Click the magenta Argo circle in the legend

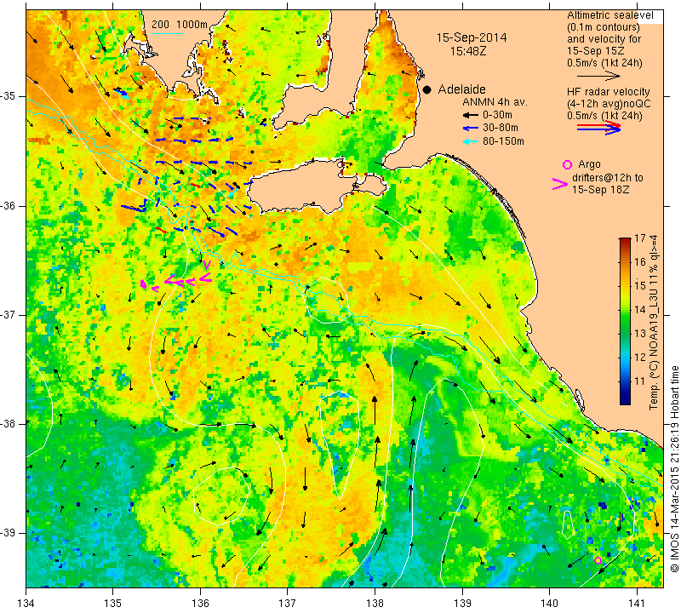pos(567,164)
